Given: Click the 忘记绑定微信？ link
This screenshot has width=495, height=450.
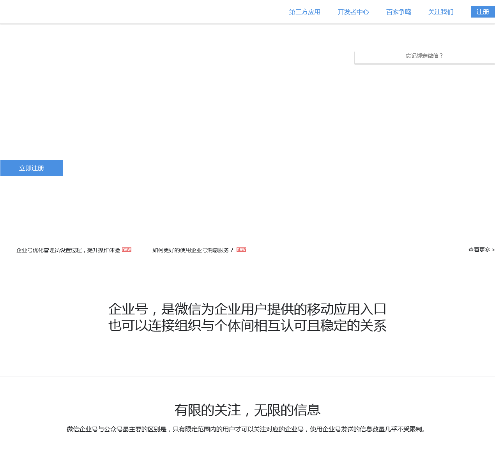Looking at the screenshot, I should coord(424,56).
